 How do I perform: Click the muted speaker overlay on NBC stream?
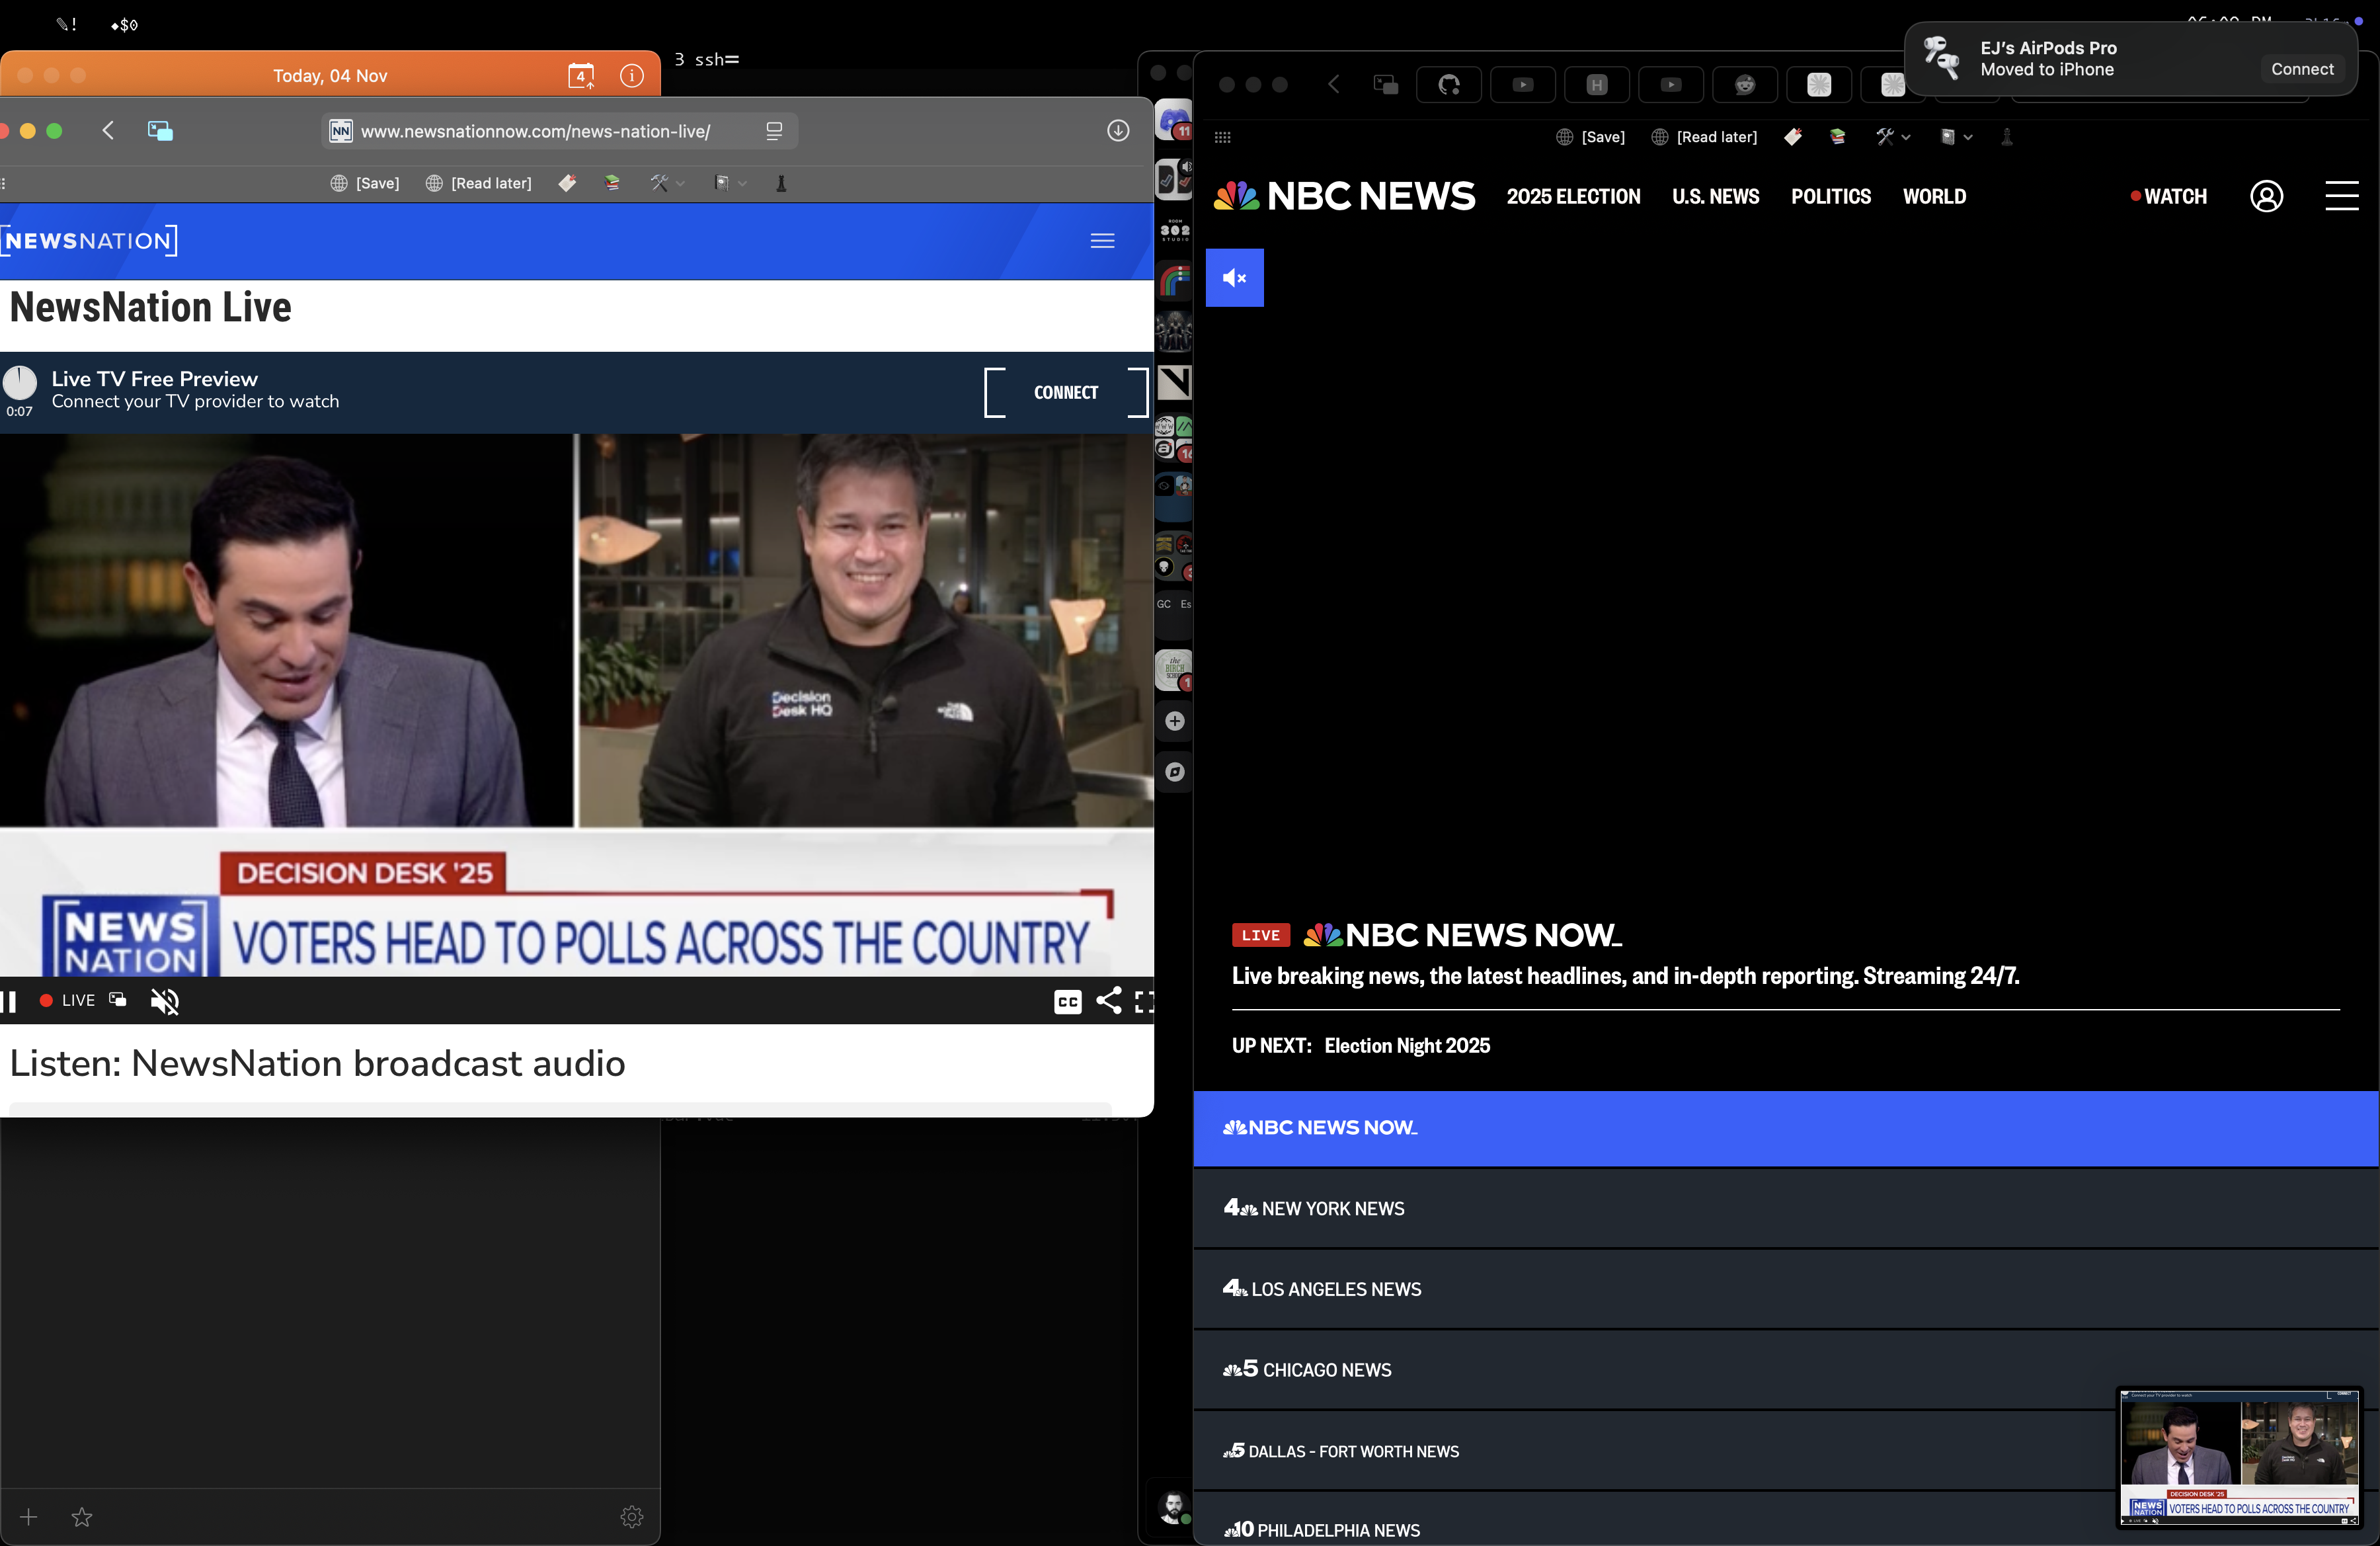coord(1234,278)
